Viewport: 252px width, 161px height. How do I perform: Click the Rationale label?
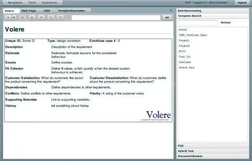pos(12,53)
